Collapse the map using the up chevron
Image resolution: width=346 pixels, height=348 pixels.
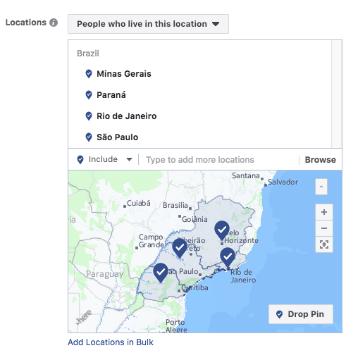click(x=321, y=187)
